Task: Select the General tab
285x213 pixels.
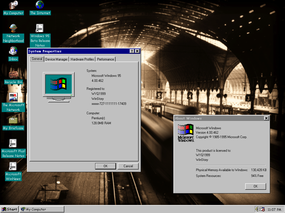Action: [37, 59]
